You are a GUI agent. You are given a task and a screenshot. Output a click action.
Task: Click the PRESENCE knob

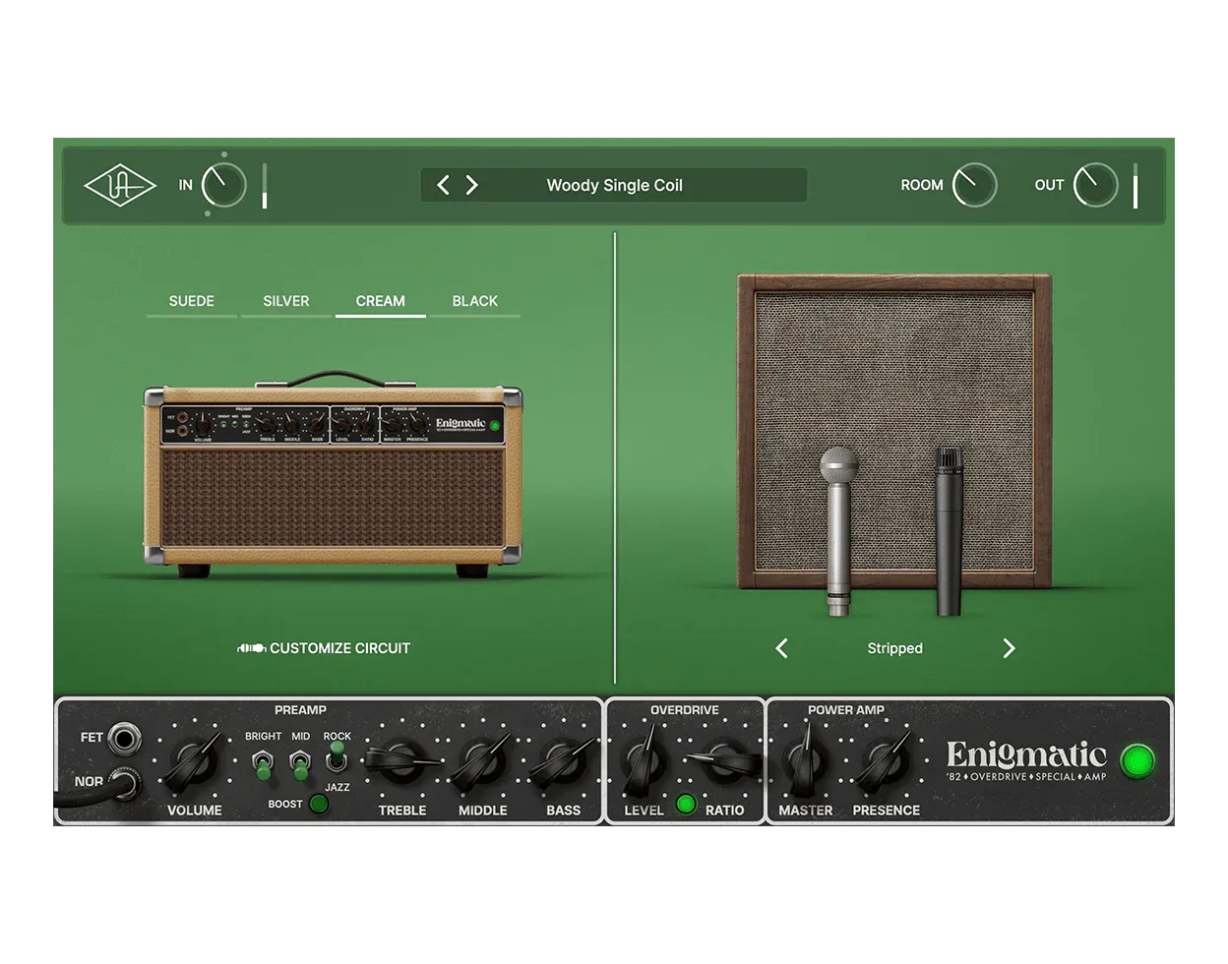click(885, 763)
